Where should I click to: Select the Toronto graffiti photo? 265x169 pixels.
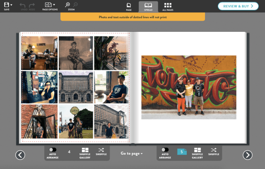(189, 87)
